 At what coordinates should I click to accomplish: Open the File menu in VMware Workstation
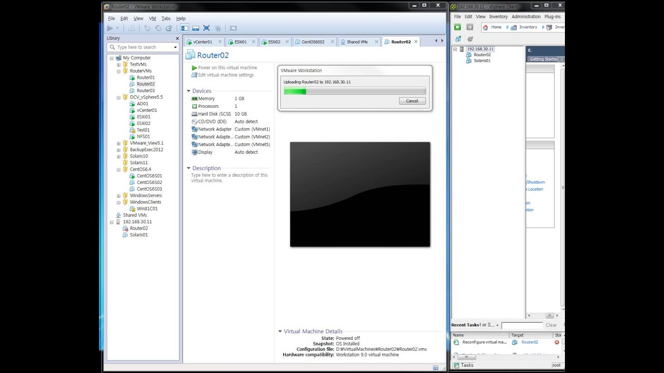[111, 19]
